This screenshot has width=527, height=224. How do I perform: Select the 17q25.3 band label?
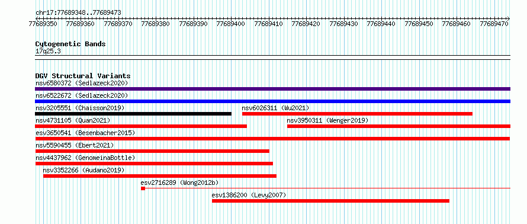pyautogui.click(x=48, y=52)
